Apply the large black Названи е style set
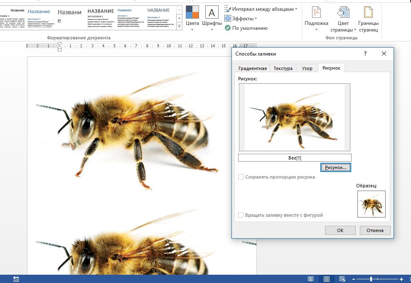Image resolution: width=411 pixels, height=283 pixels. click(70, 18)
